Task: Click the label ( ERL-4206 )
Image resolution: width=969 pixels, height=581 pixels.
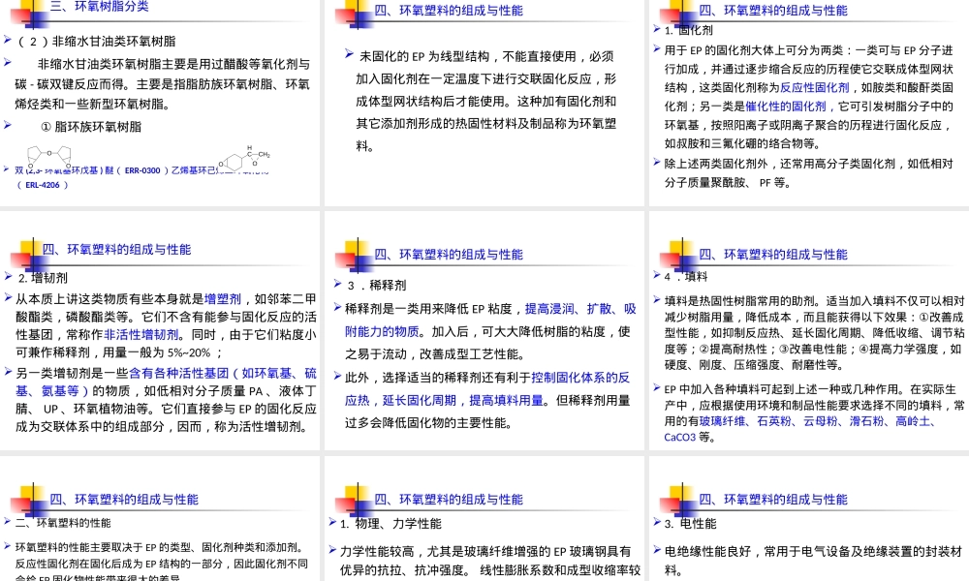Action: coord(42,185)
